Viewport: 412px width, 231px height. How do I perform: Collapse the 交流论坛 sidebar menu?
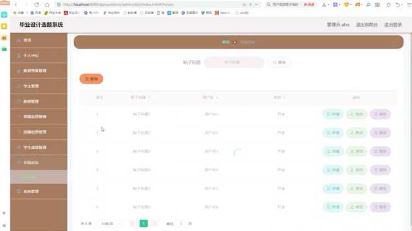[39, 162]
